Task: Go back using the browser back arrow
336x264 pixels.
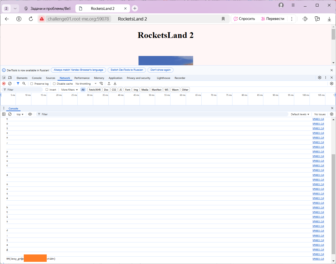Action: click(7, 19)
